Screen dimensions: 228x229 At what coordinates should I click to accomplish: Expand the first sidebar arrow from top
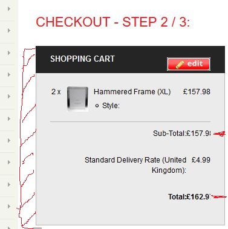(x=9, y=8)
